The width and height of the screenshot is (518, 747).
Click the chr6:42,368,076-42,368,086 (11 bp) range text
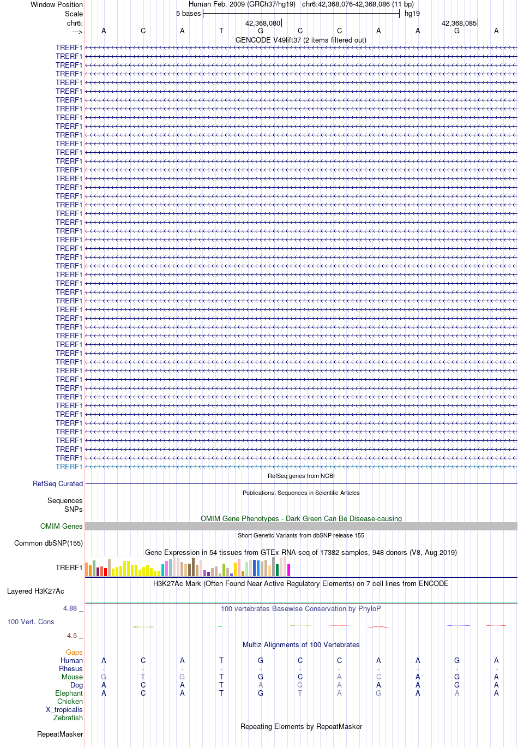pyautogui.click(x=358, y=4)
